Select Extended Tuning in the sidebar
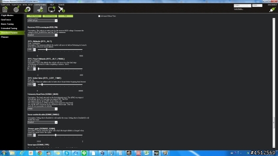Screen dimensions: 278x156 click(9, 28)
